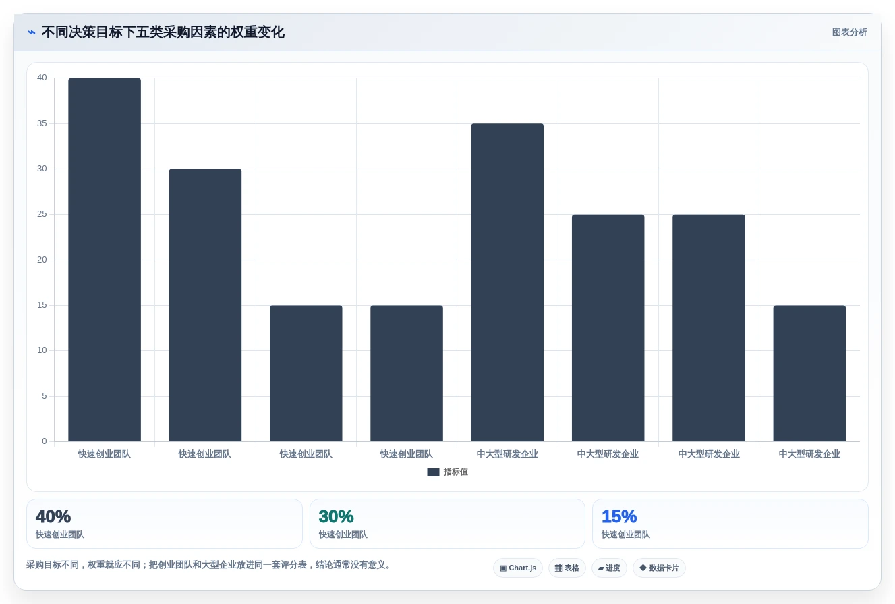Open the 图表分析 label in the header

pos(850,32)
